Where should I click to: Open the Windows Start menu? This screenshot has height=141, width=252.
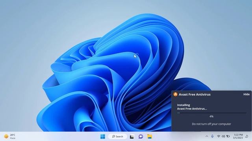[x=103, y=137]
